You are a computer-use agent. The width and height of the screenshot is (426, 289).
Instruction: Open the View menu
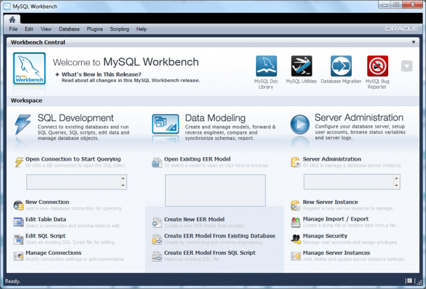[46, 29]
